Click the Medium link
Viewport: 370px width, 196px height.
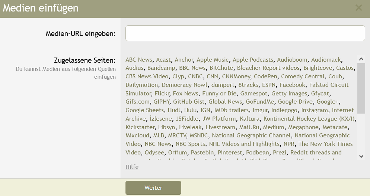coord(274,127)
